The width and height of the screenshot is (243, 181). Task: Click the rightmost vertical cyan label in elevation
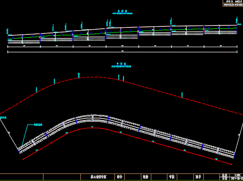point(236,21)
